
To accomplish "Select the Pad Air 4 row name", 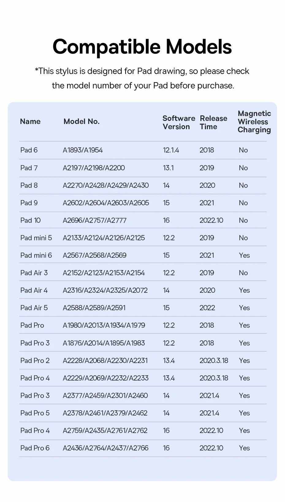I will pyautogui.click(x=34, y=290).
